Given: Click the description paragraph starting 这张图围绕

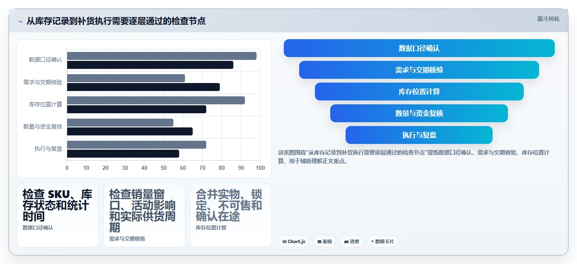Looking at the screenshot, I should (413, 157).
